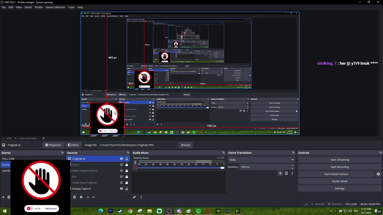This screenshot has height=215, width=383.
Task: Hide the Display Capture source
Action: [121, 189]
